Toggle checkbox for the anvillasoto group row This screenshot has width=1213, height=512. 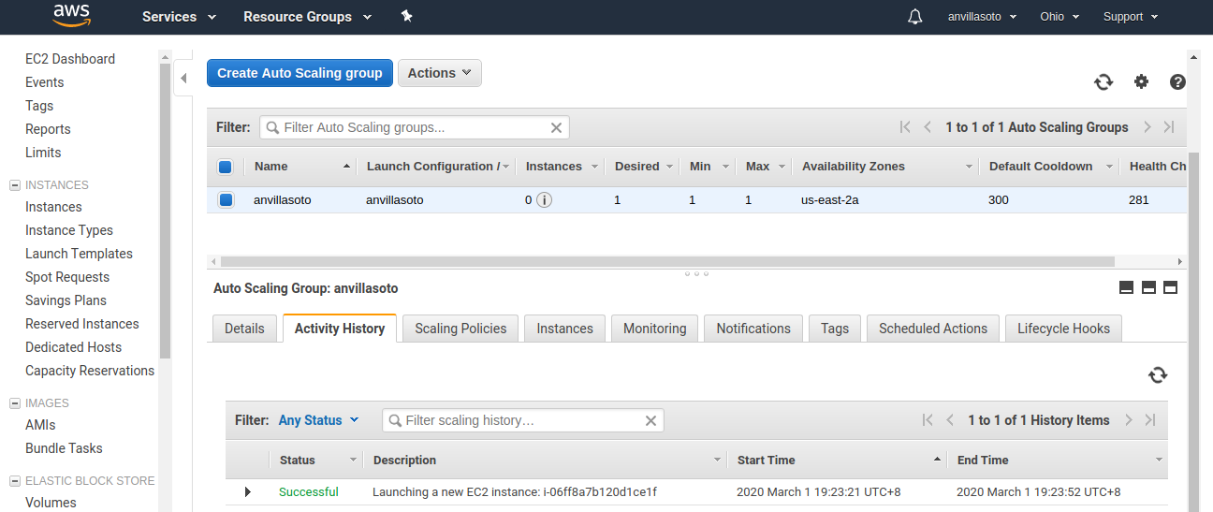click(x=226, y=199)
